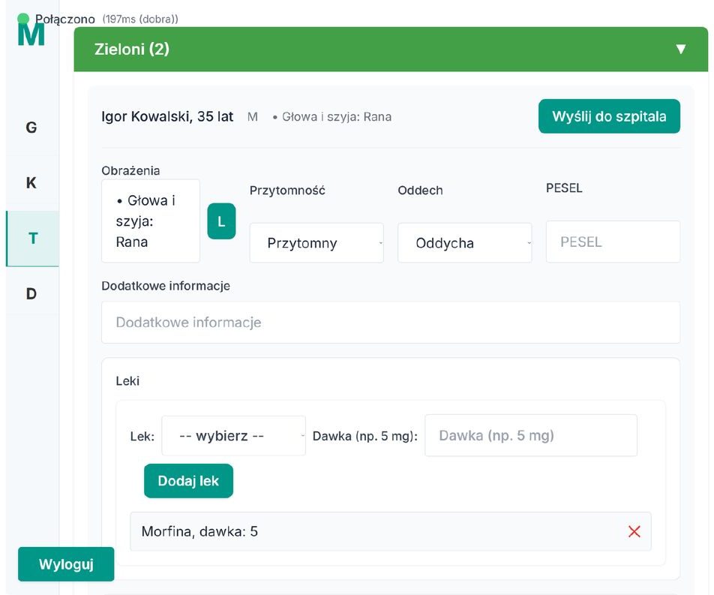Click the green L button beside injuries
Screen dimensions: 714x595
pos(221,221)
